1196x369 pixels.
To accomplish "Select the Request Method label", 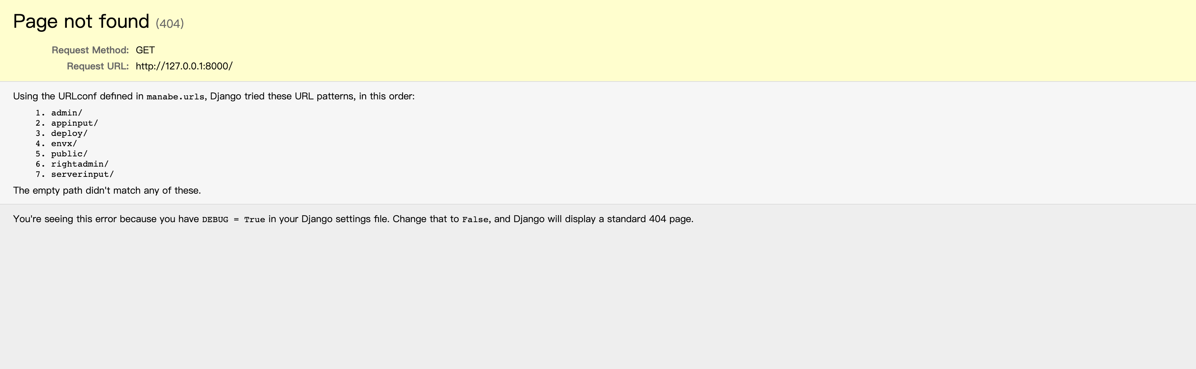I will [x=90, y=50].
